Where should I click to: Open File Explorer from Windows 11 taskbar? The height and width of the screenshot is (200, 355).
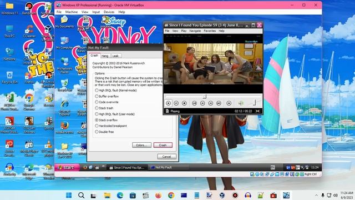coord(107,195)
